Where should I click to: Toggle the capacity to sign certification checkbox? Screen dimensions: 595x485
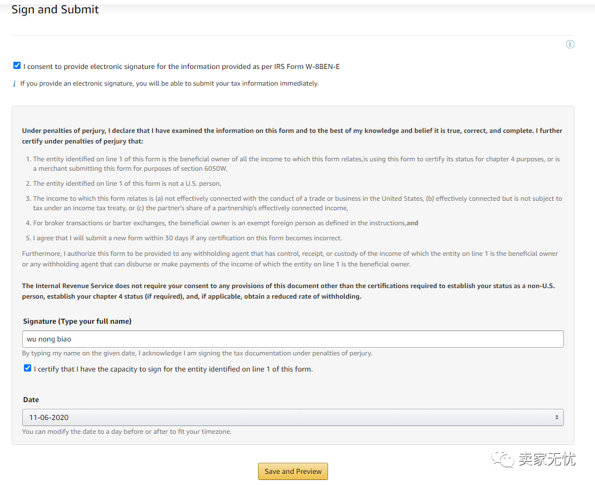pos(27,368)
